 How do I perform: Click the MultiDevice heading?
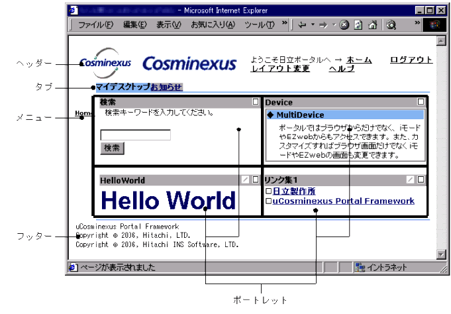[x=345, y=115]
